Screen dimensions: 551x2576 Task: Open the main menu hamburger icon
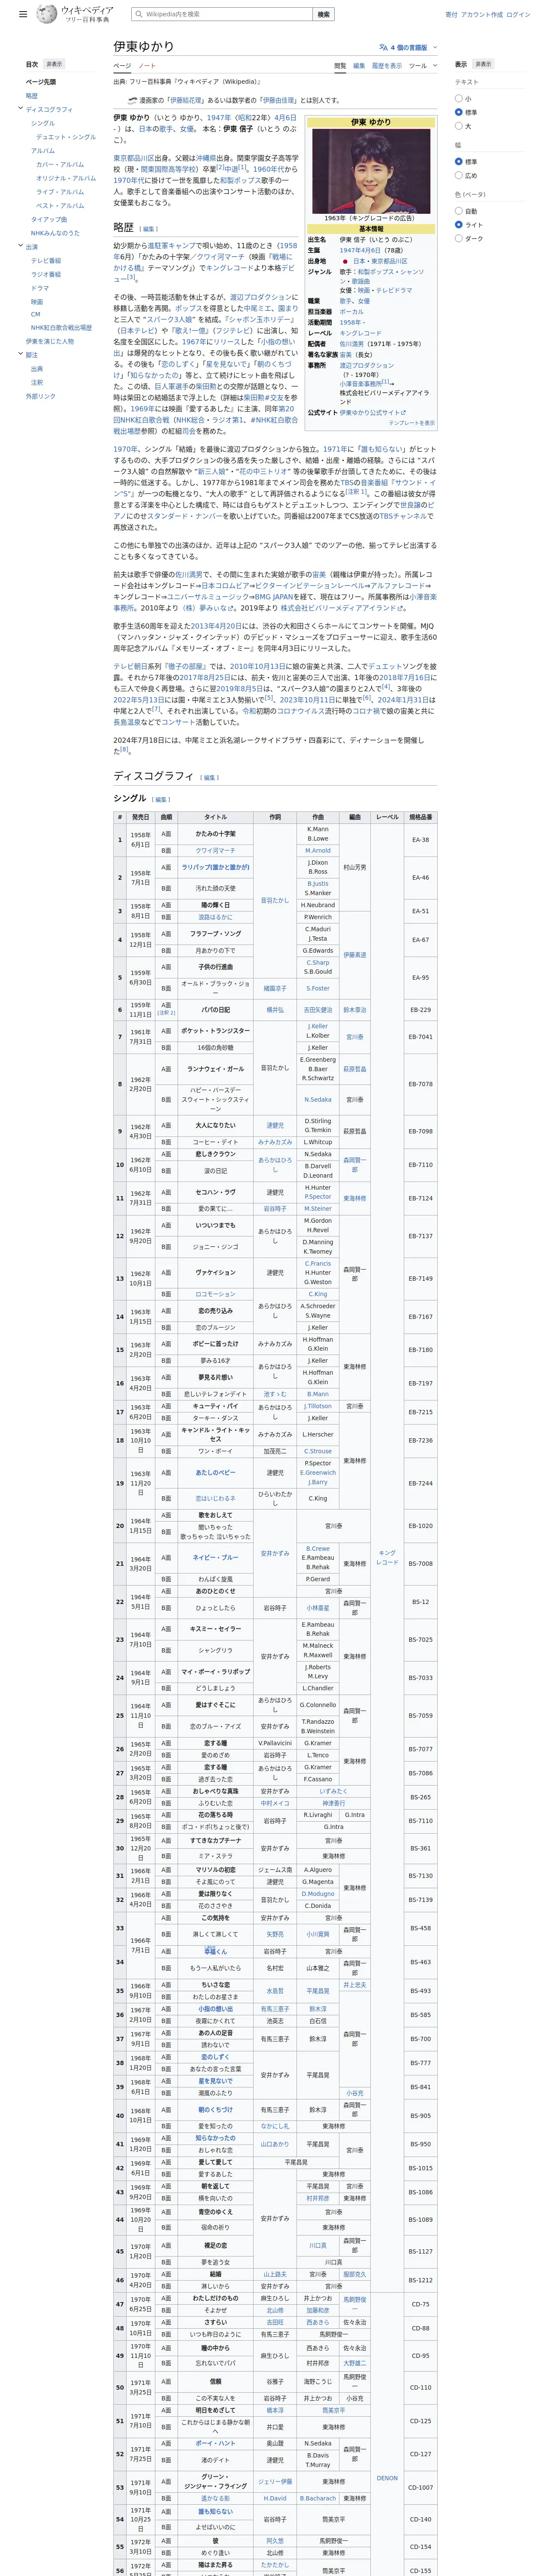(23, 14)
